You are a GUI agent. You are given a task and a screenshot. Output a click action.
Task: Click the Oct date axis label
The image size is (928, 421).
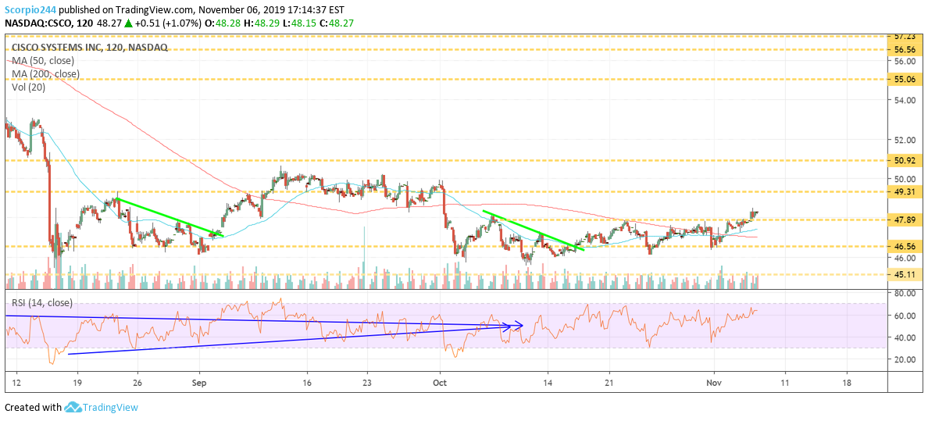point(440,383)
